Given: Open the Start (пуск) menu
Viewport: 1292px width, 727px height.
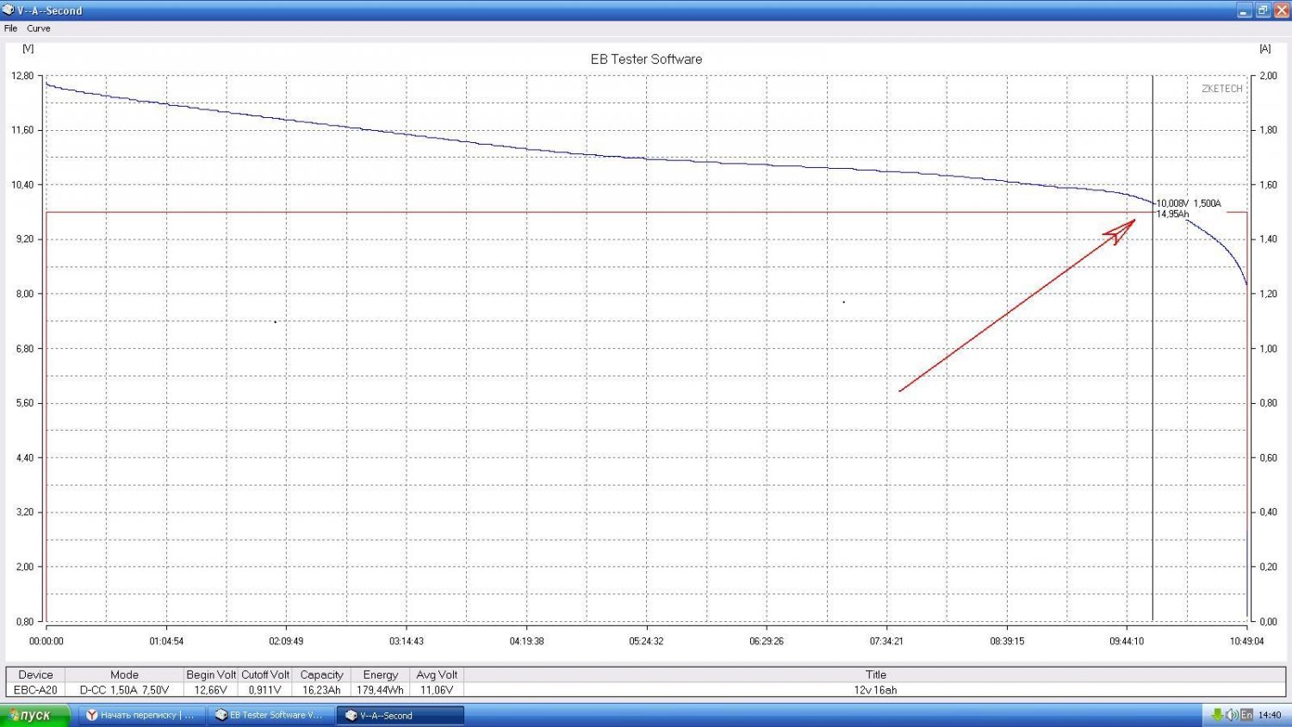Looking at the screenshot, I should pos(34,715).
